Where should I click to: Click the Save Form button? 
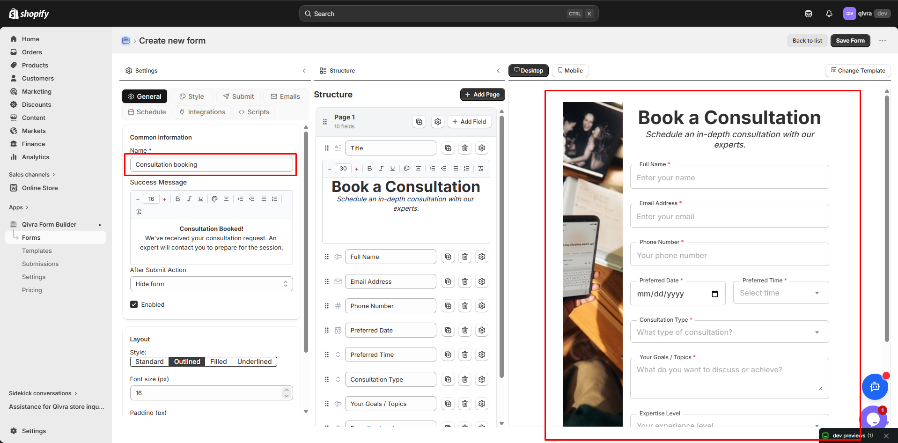pos(850,41)
